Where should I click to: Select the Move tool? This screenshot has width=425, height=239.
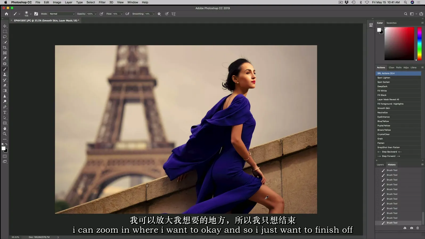coord(5,26)
